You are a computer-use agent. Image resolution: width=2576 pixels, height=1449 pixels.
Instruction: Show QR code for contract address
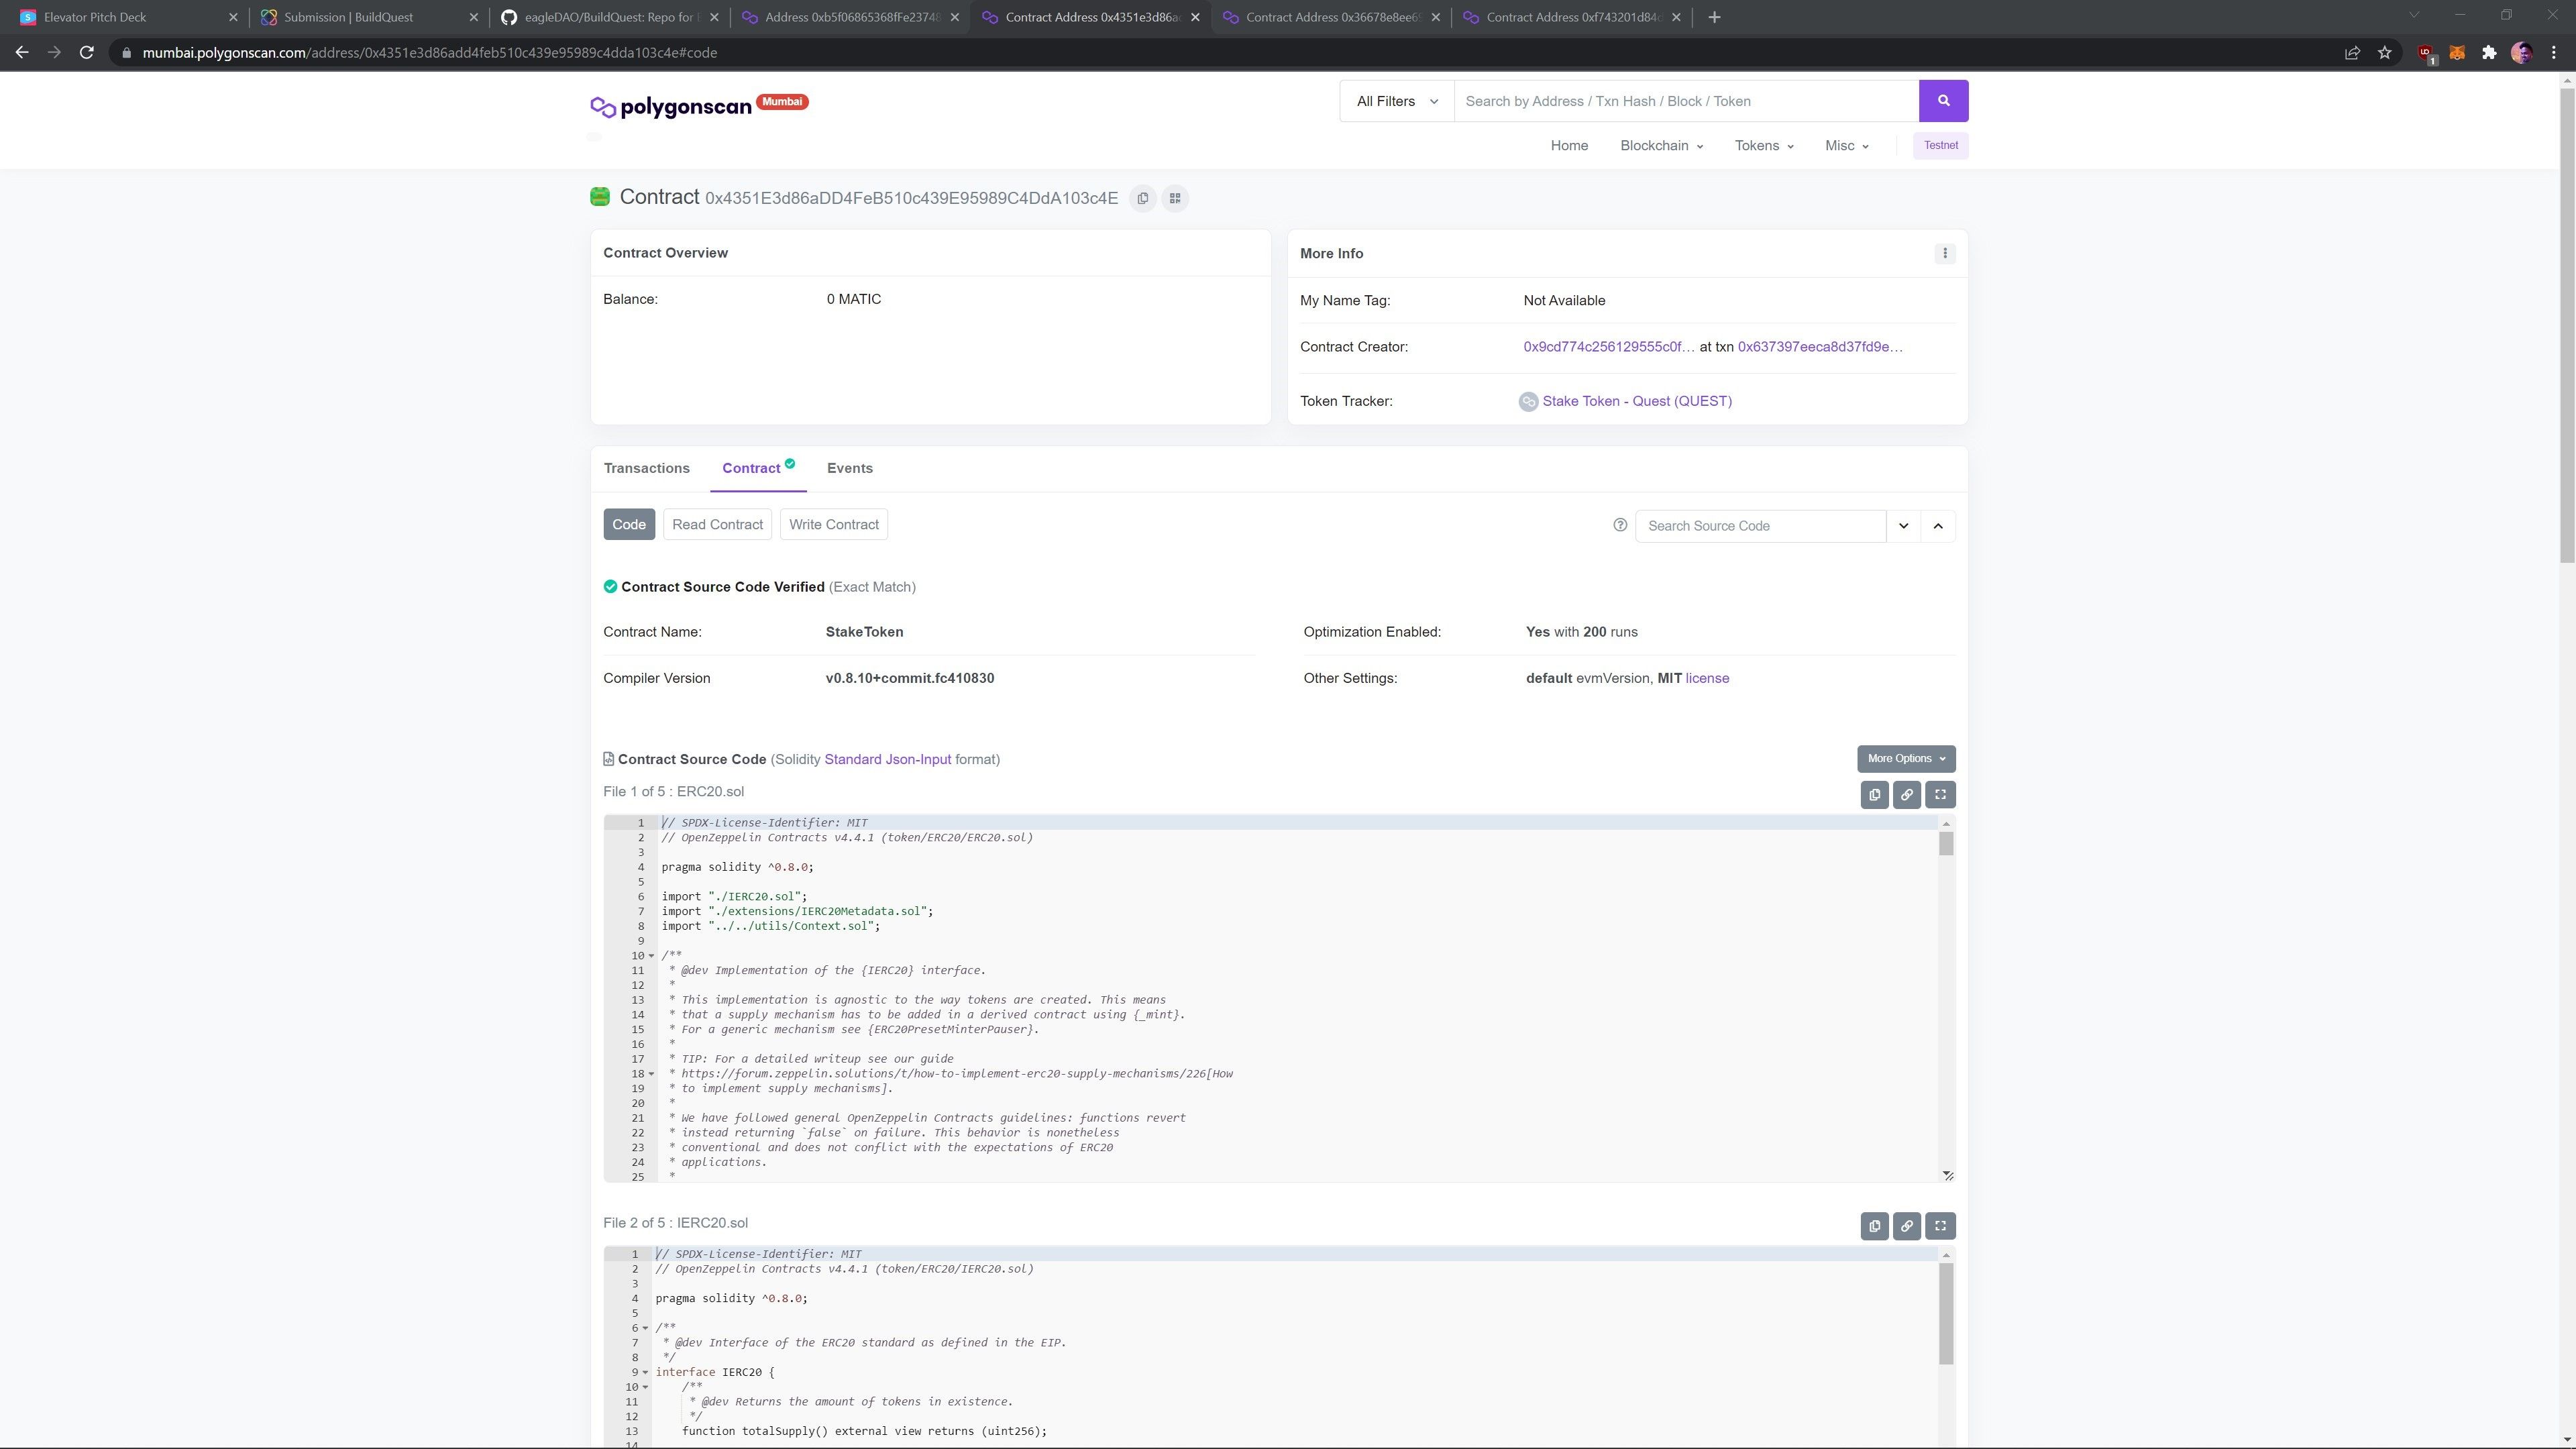(1175, 198)
